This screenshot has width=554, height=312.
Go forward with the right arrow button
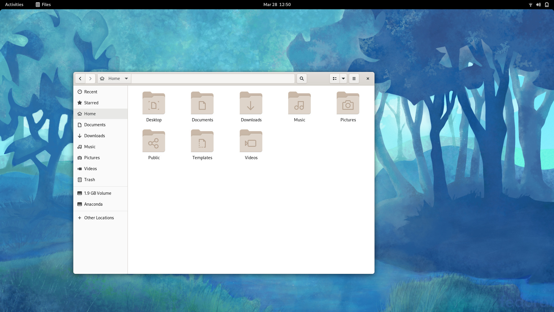point(90,79)
